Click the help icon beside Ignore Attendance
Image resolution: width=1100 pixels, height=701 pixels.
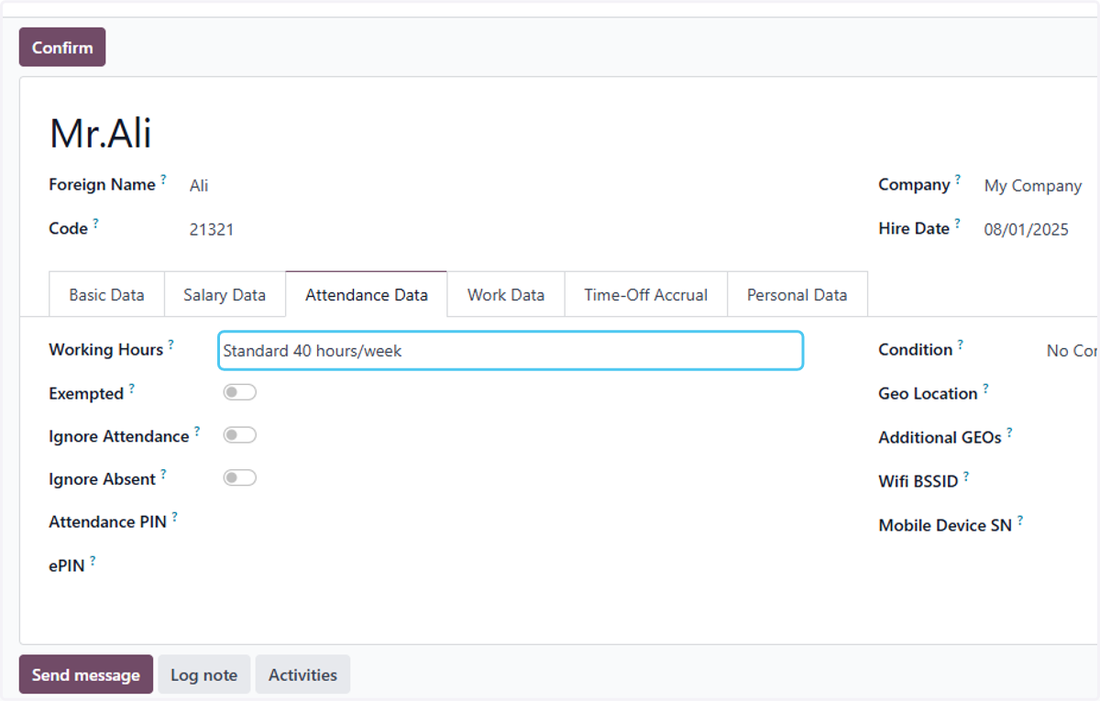(x=196, y=432)
